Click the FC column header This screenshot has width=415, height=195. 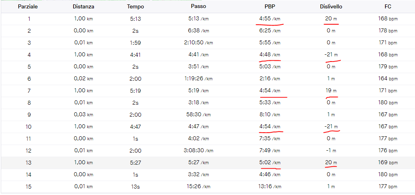click(x=388, y=7)
